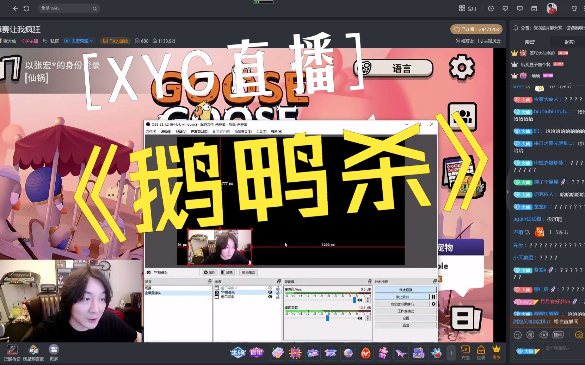This screenshot has height=365, width=585.
Task: Click OBS 取消激活 button
Action: (x=249, y=272)
